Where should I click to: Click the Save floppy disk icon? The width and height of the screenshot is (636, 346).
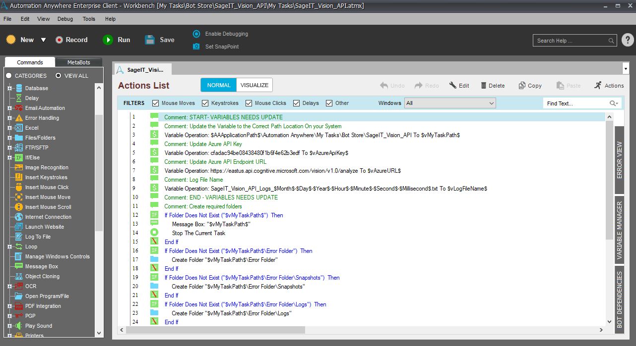coord(150,40)
